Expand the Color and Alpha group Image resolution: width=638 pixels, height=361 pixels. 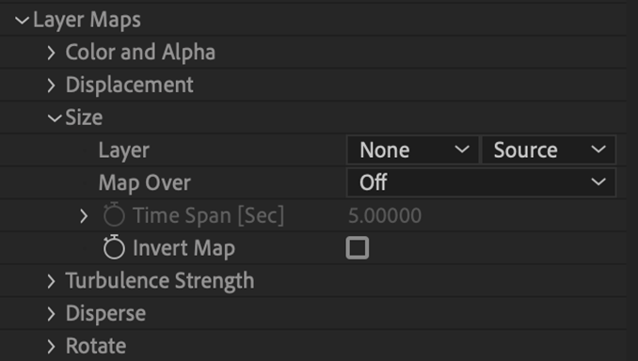pos(51,53)
